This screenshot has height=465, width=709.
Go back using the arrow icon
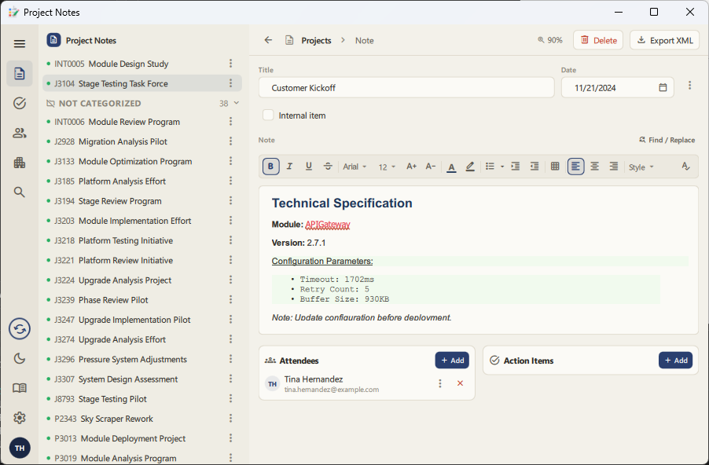click(268, 40)
